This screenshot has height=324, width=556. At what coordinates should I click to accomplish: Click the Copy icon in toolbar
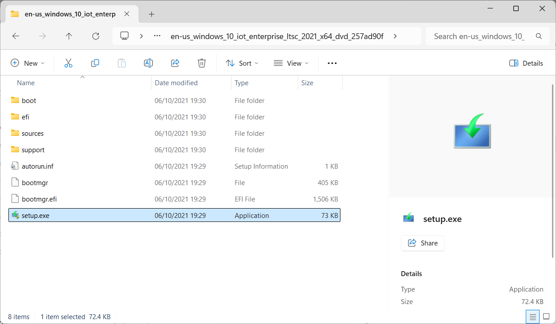pyautogui.click(x=95, y=63)
